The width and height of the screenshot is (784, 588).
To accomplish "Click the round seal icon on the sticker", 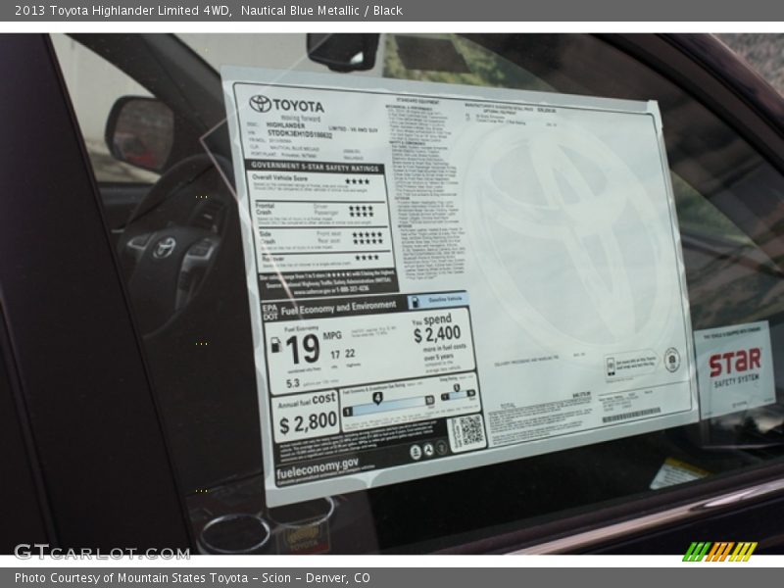I will tap(671, 360).
